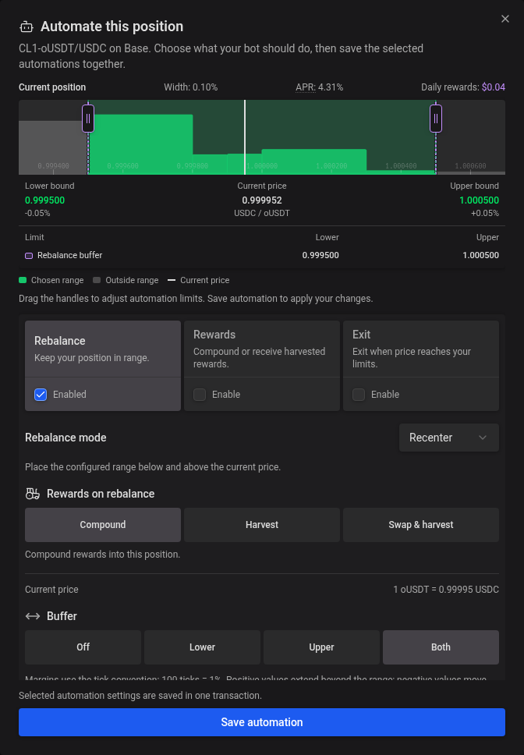Set Buffer to Off
Image resolution: width=524 pixels, height=755 pixels.
83,647
